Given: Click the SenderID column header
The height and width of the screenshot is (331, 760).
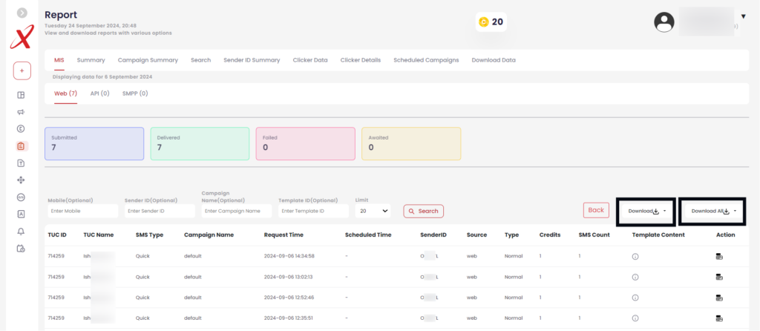Looking at the screenshot, I should (x=433, y=235).
